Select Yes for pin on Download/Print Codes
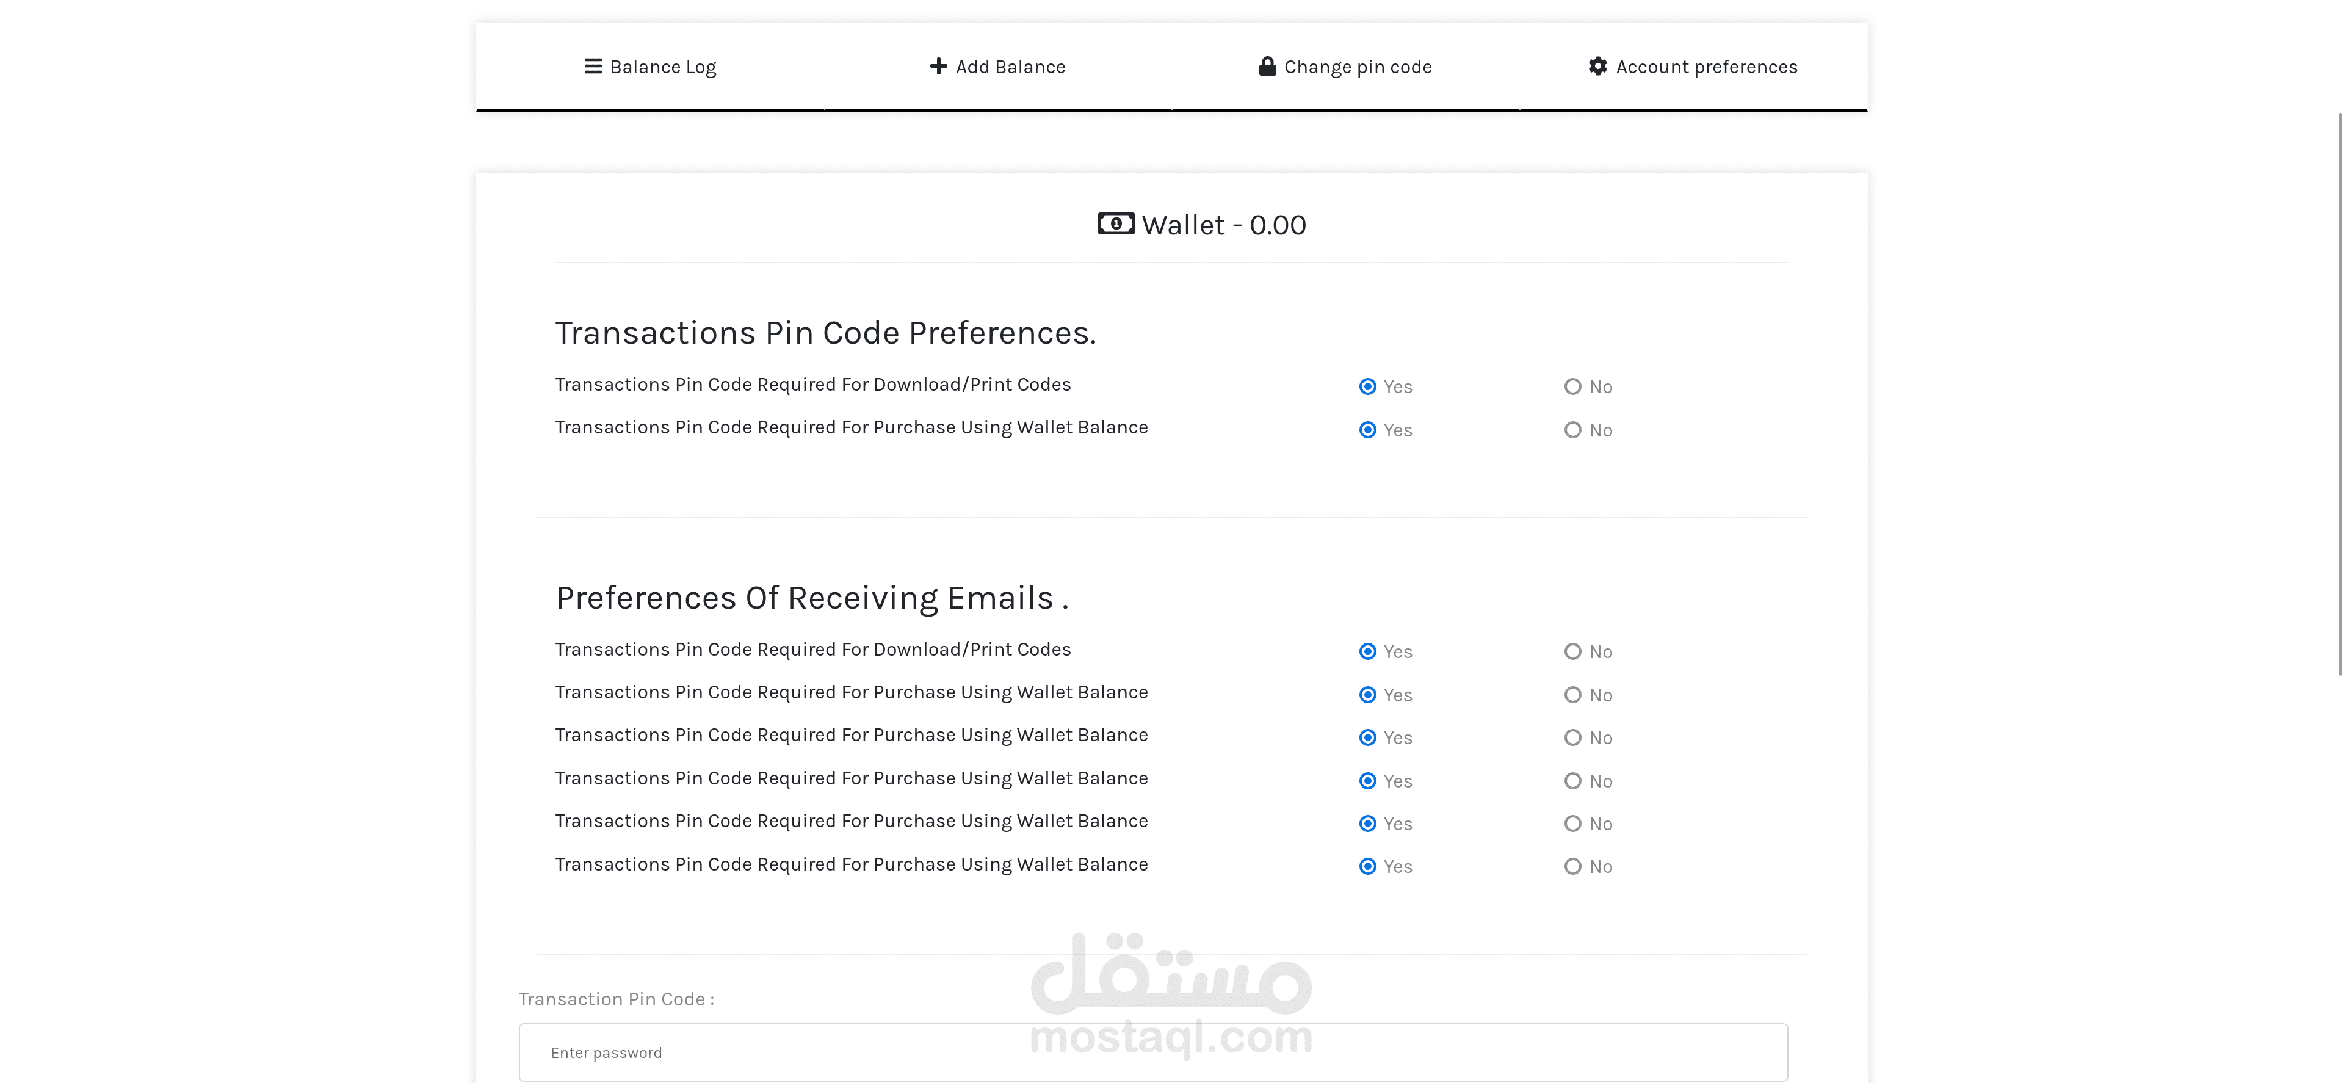2344x1083 pixels. [1367, 387]
